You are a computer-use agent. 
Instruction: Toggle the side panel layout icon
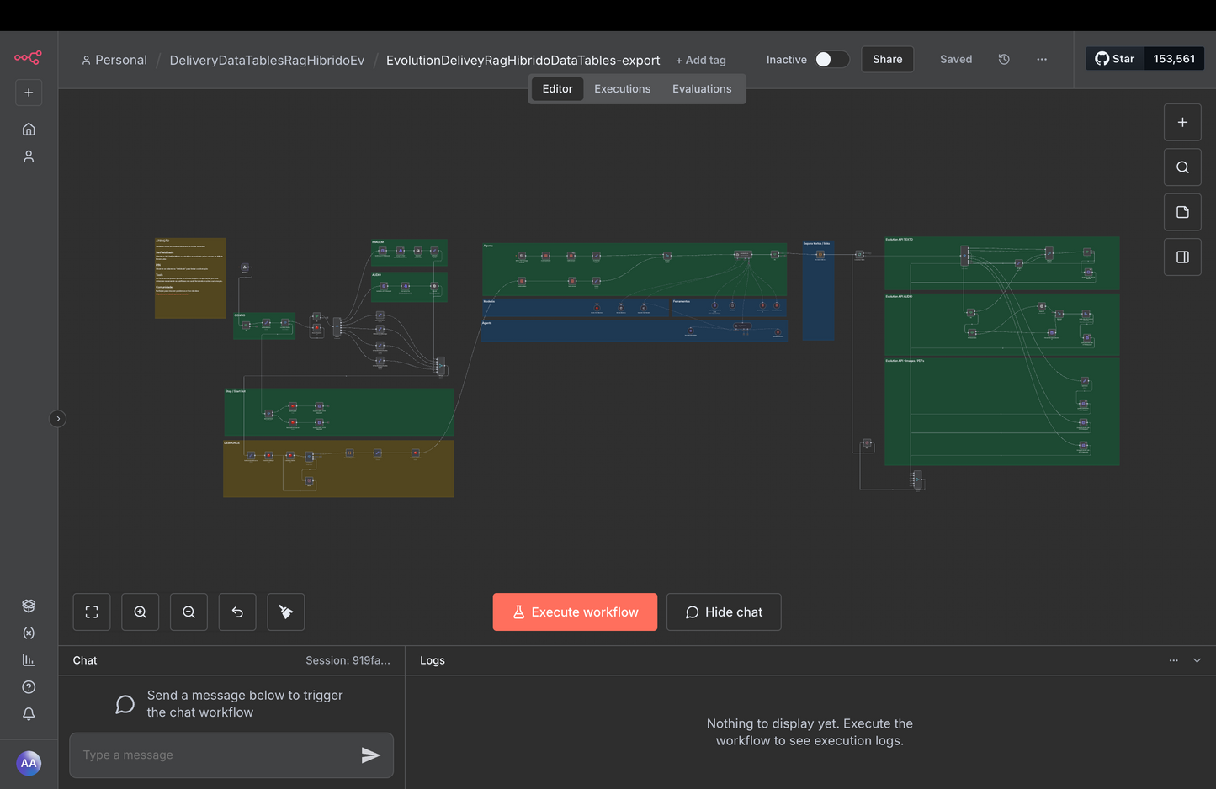click(1182, 257)
